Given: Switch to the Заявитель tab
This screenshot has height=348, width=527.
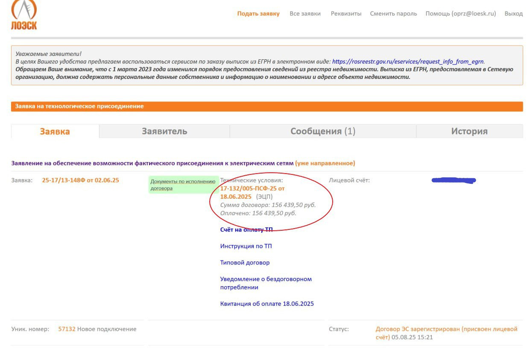Looking at the screenshot, I should 164,131.
